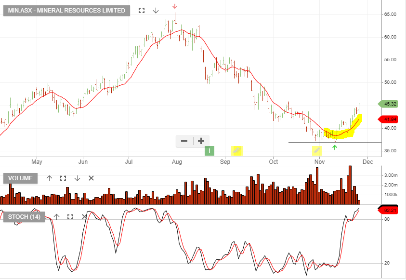Open the November pencil note marker
The width and height of the screenshot is (406, 280).
[317, 151]
